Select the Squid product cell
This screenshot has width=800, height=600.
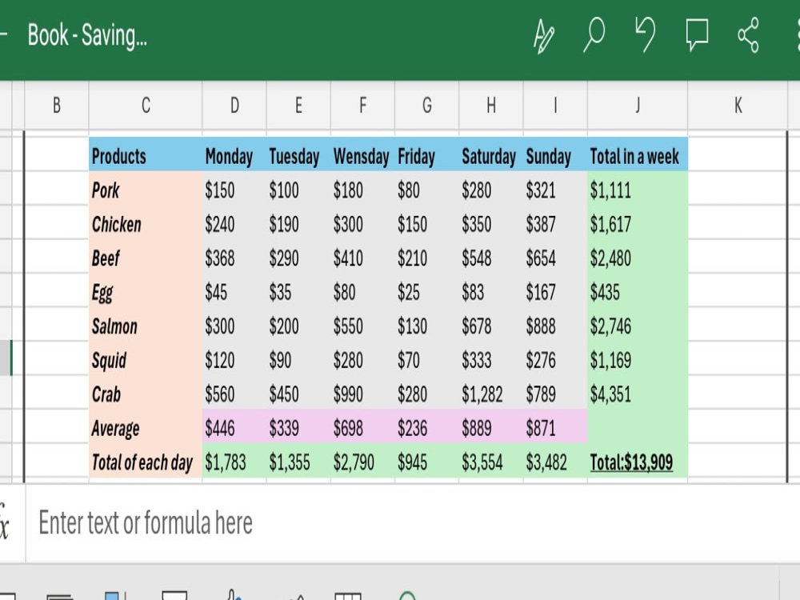coord(146,359)
